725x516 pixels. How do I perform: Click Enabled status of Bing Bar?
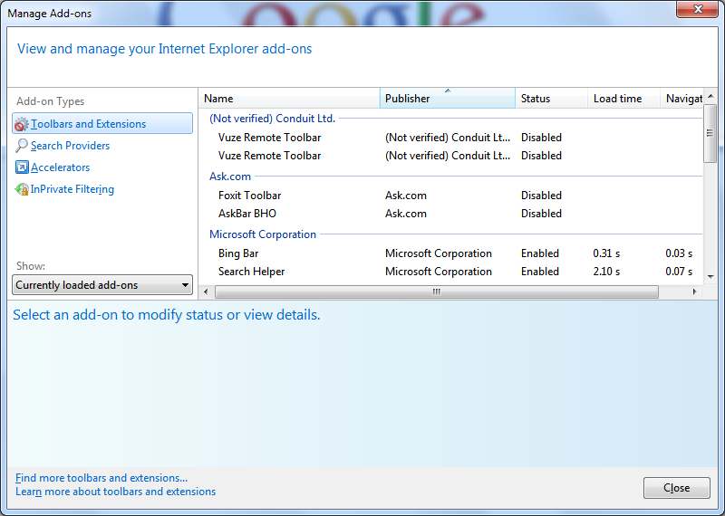pos(539,253)
